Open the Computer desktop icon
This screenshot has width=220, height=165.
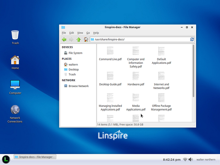(15, 85)
